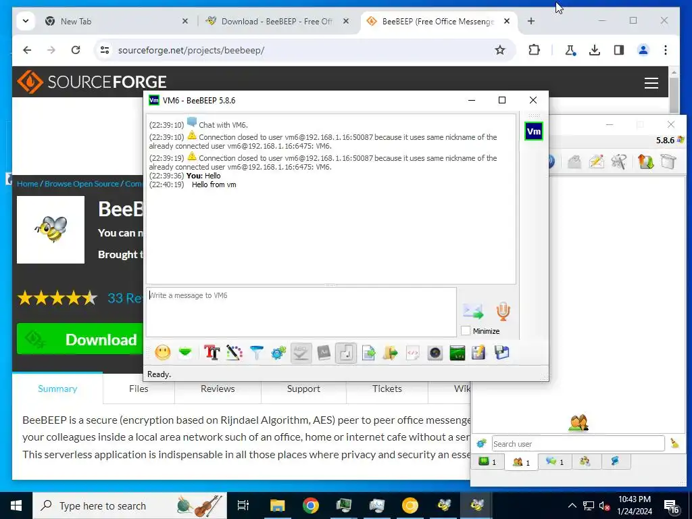Expand the Chrome tab search dropdown arrow
This screenshot has width=692, height=519.
point(26,21)
